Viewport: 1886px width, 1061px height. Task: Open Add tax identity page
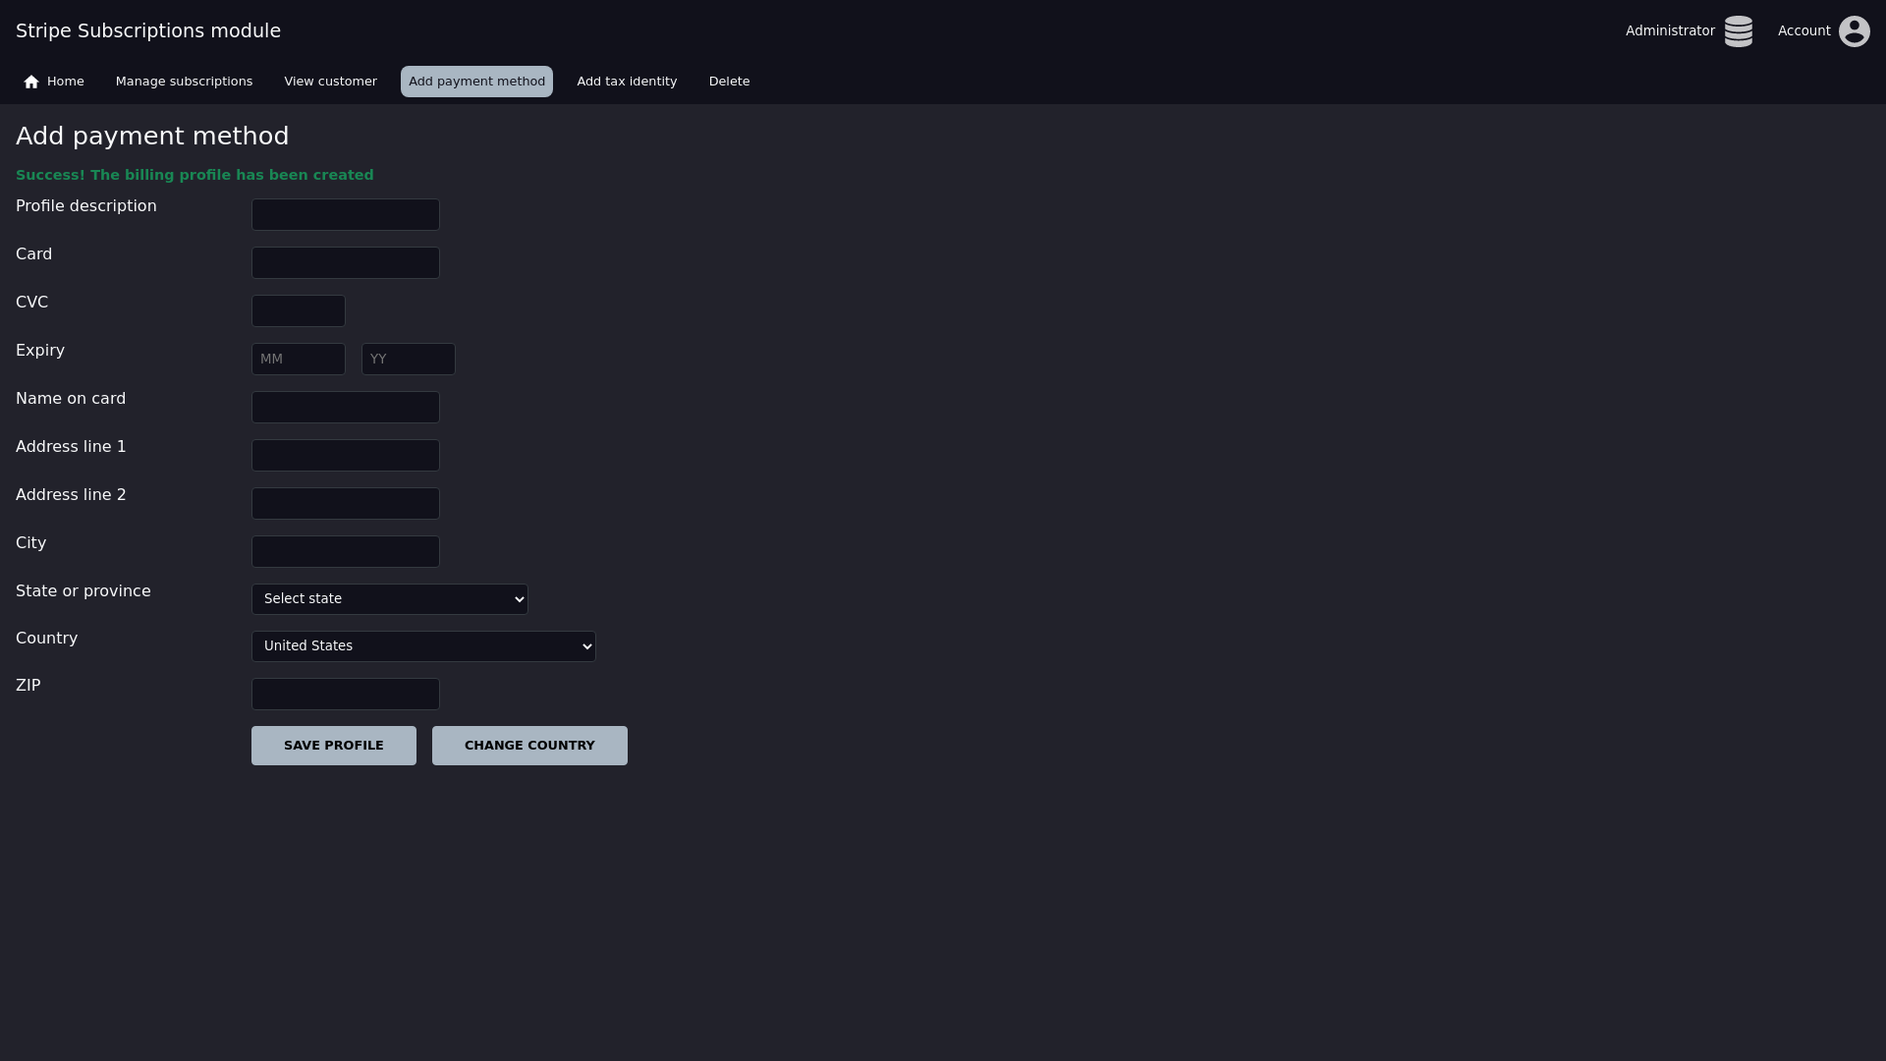(627, 82)
